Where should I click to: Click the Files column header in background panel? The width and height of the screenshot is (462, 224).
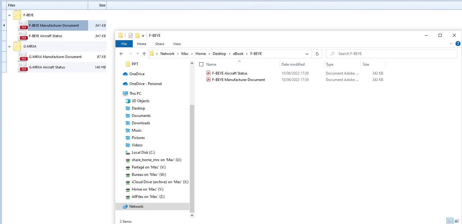pyautogui.click(x=47, y=5)
